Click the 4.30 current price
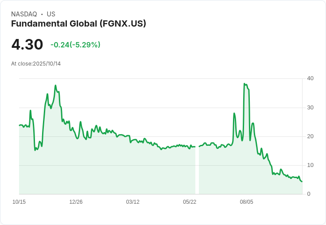 point(27,44)
